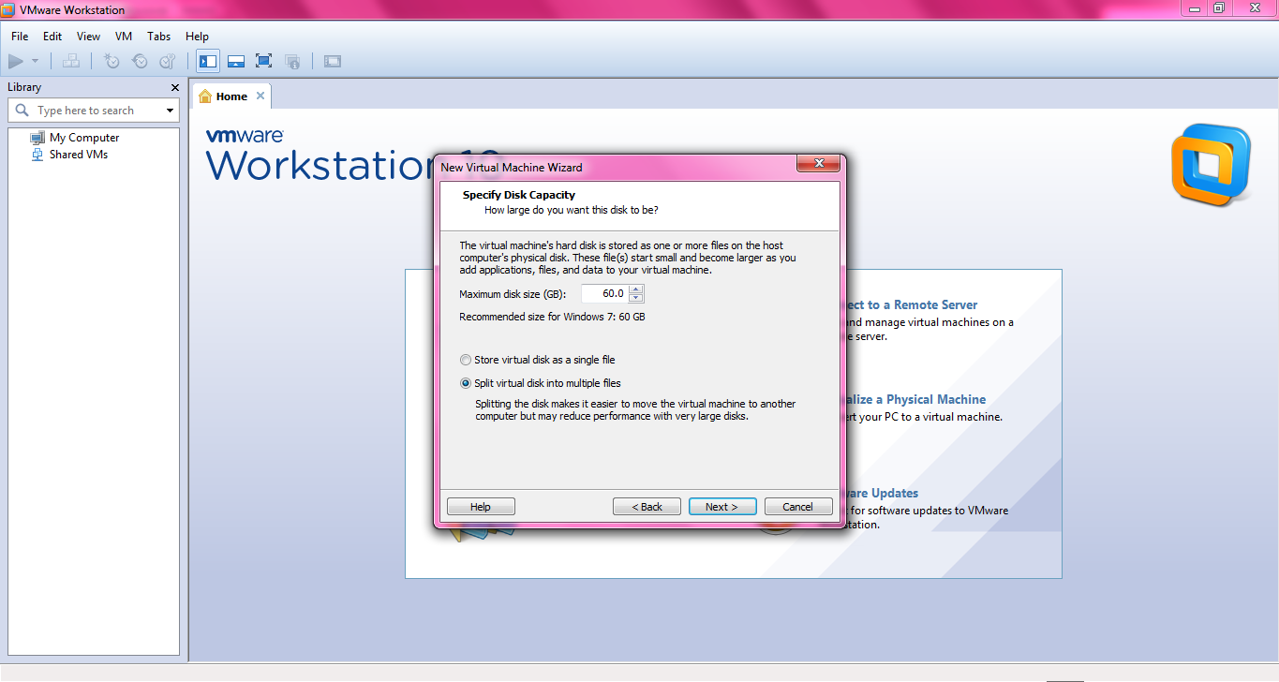Viewport: 1279px width, 682px height.
Task: Click the VMware Workstation title bar icon
Action: pyautogui.click(x=8, y=9)
